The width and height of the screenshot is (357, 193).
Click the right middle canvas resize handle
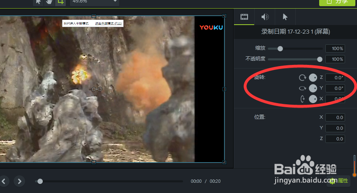coord(224,89)
